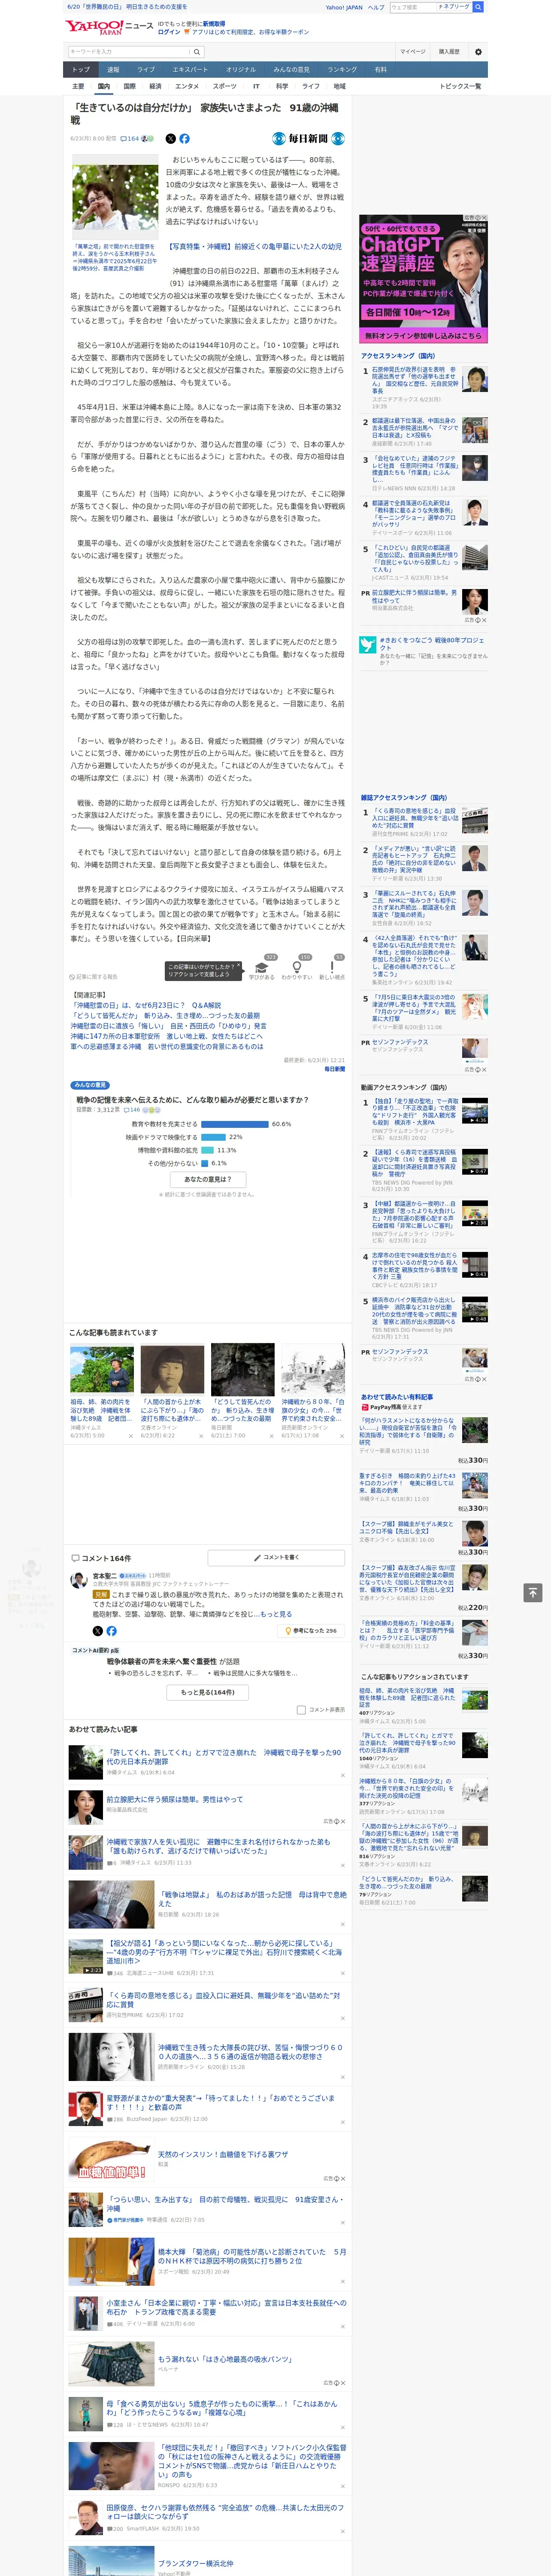Screen dimensions: 551x2576
Task: Share 宮本聖二's comment on Facebook
Action: [x=111, y=1631]
